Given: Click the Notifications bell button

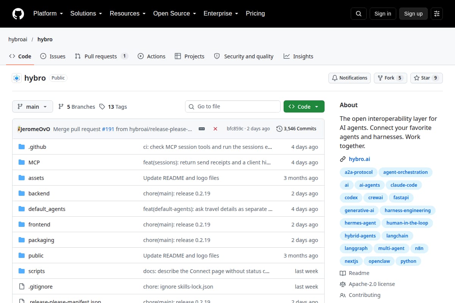Looking at the screenshot, I should point(350,78).
